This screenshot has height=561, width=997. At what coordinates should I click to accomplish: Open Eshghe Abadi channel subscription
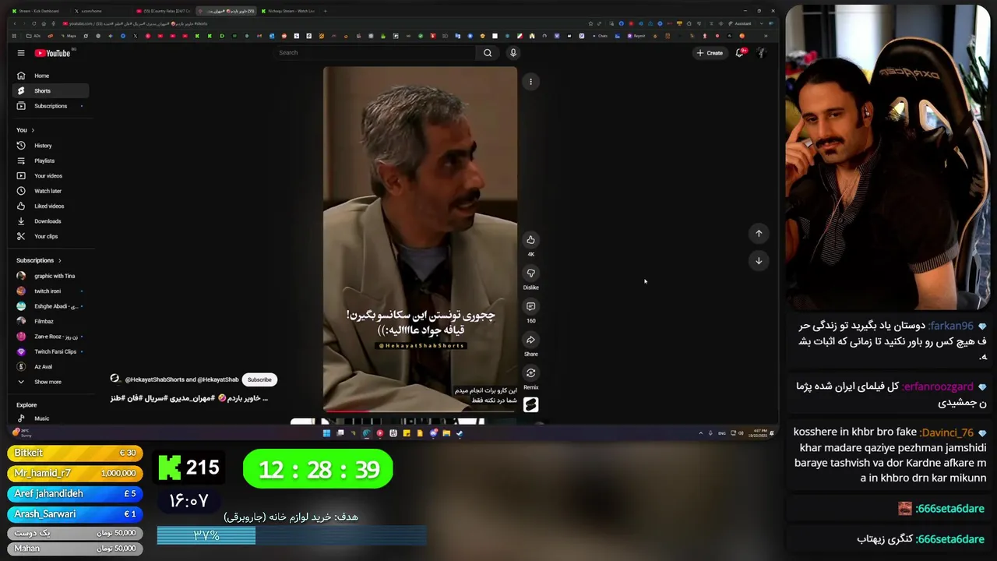click(51, 306)
